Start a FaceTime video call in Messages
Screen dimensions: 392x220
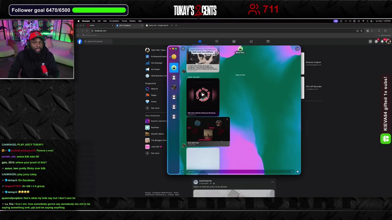pyautogui.click(x=297, y=49)
